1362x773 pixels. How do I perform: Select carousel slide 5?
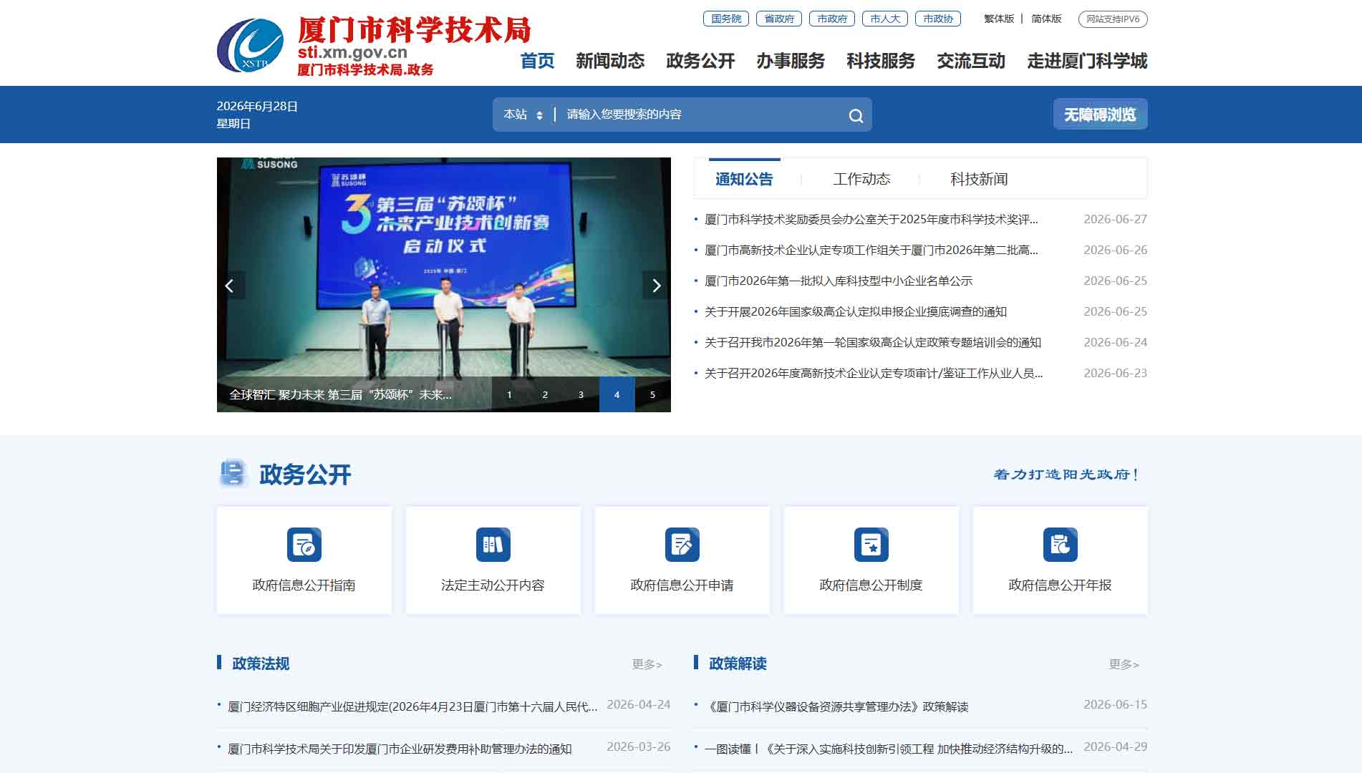[652, 394]
